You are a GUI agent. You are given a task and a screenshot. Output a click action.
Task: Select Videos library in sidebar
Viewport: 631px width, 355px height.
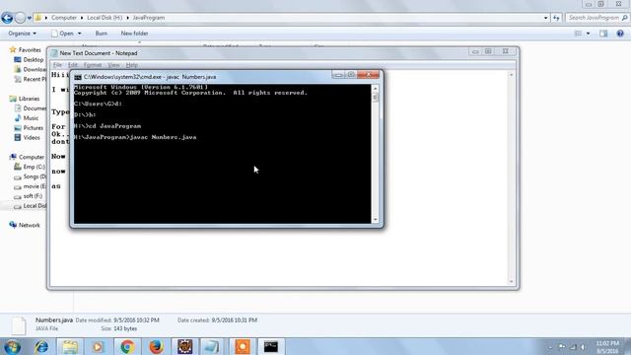click(x=27, y=137)
